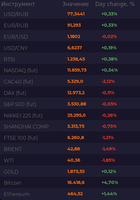
Task: Sort by Day change, % column header
Action: tap(115, 4)
